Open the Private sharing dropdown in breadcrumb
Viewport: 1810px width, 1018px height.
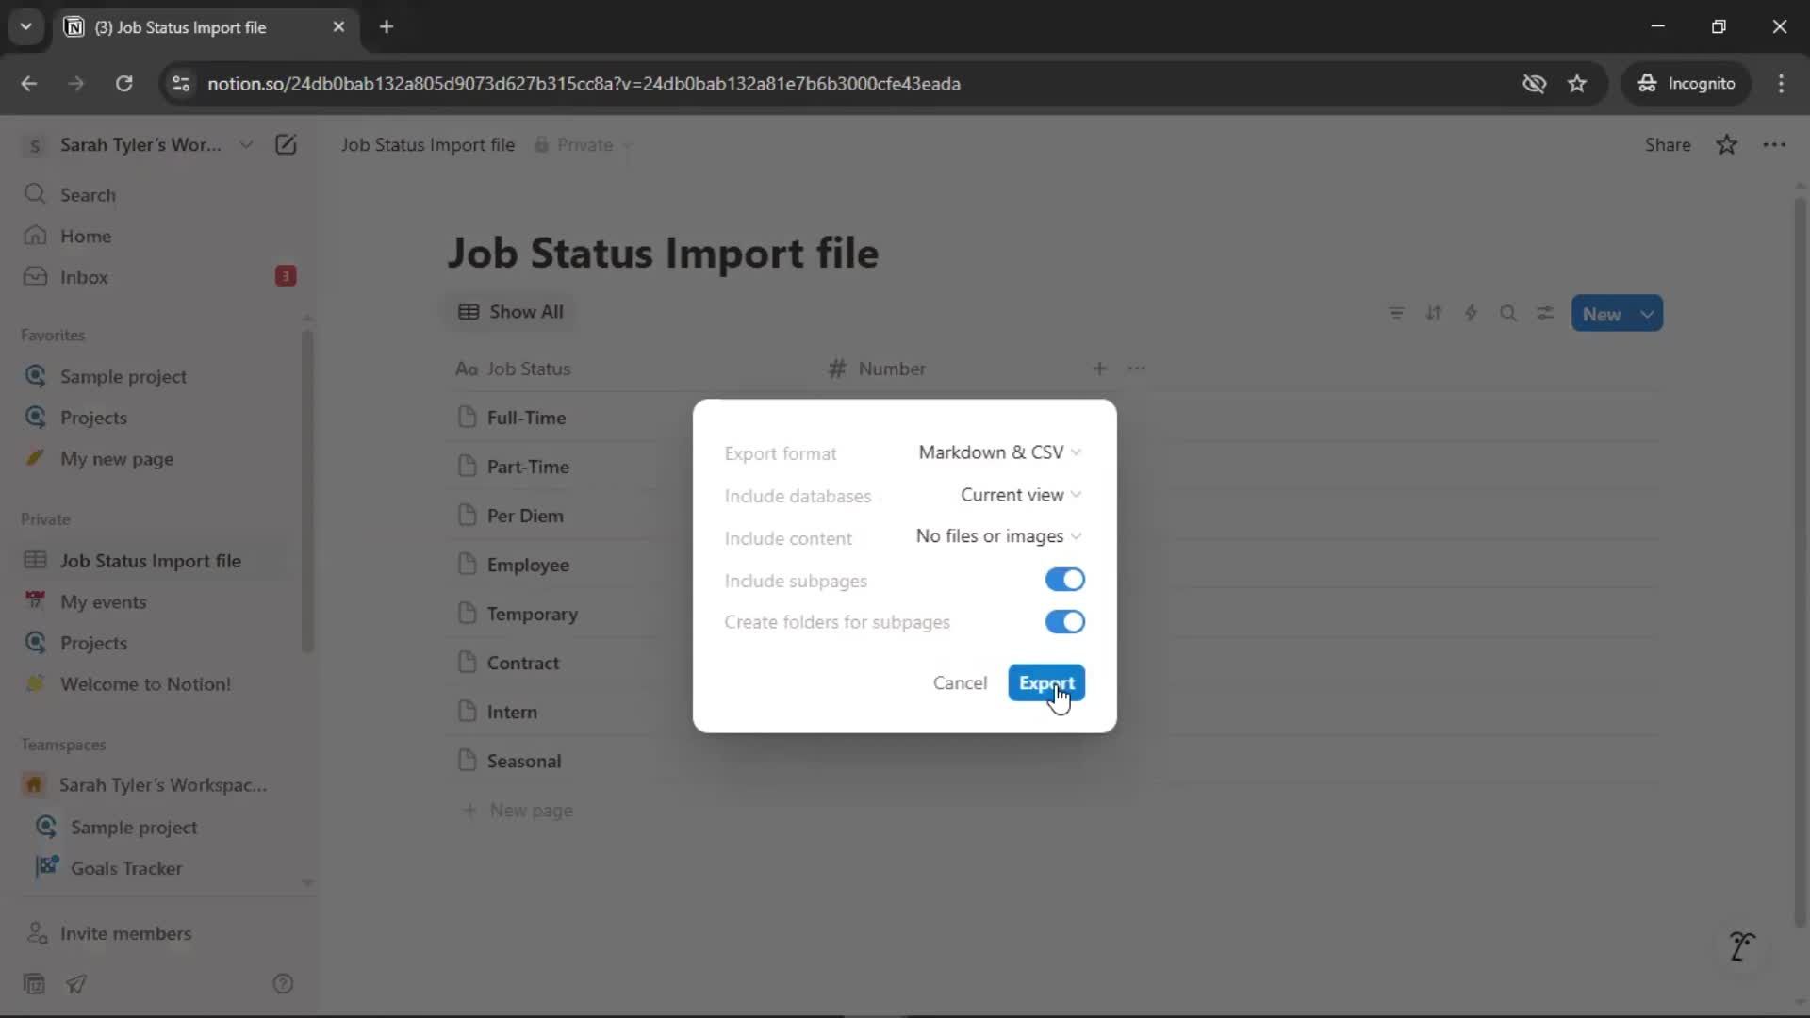[583, 145]
